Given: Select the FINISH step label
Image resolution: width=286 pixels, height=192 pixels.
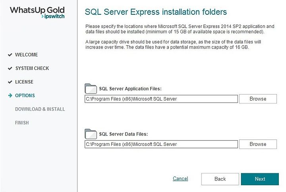Looking at the screenshot, I should (22, 123).
